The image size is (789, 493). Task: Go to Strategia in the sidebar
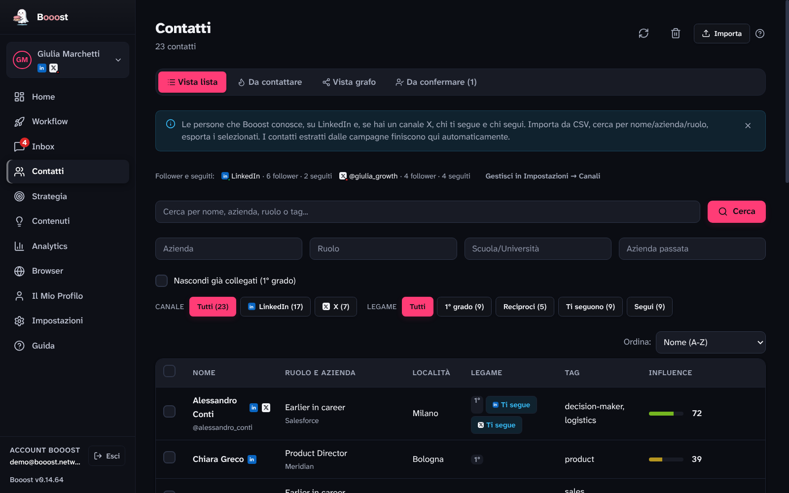pos(68,196)
